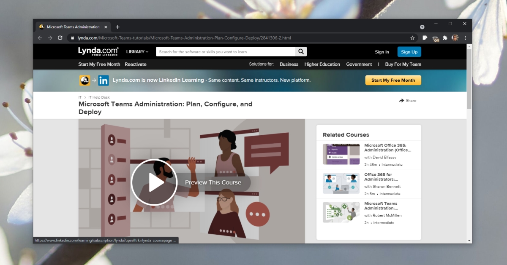Reload the Lynda.com page
This screenshot has width=507, height=265.
coord(60,38)
